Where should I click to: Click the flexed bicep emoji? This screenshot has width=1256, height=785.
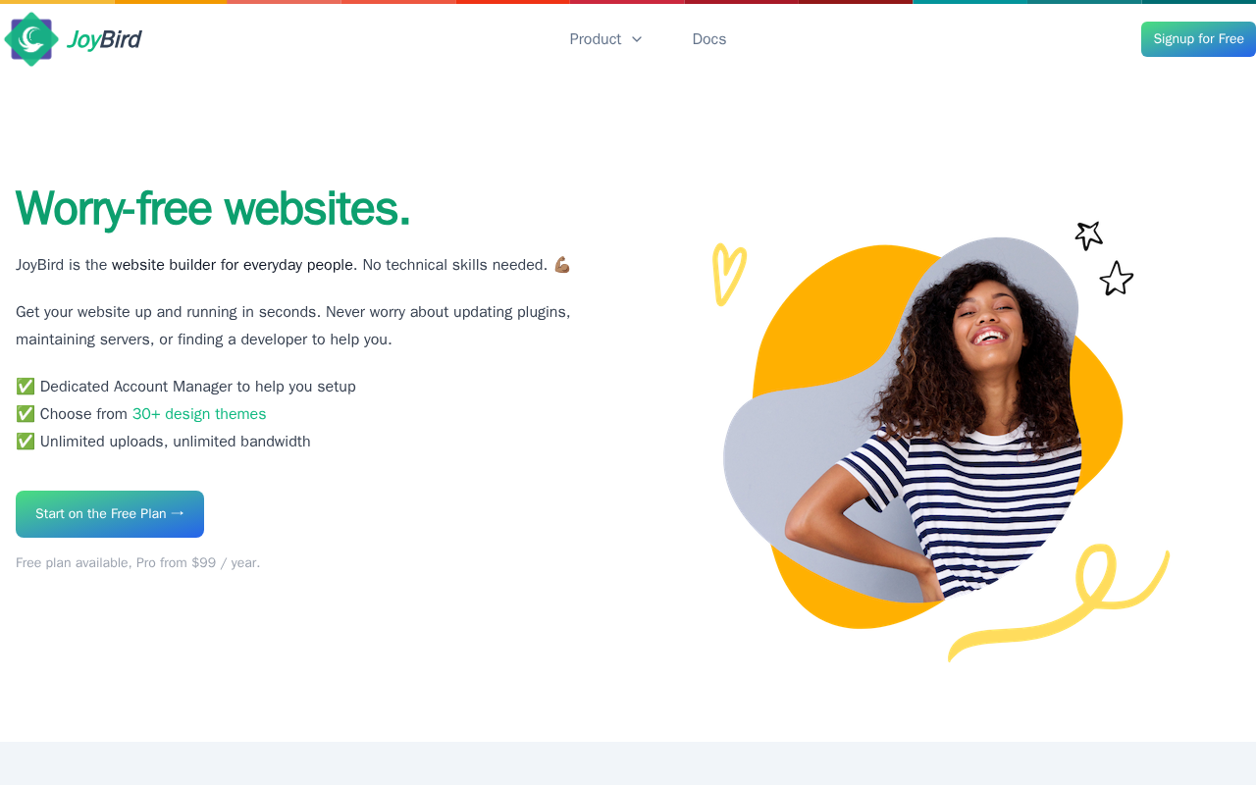point(562,265)
